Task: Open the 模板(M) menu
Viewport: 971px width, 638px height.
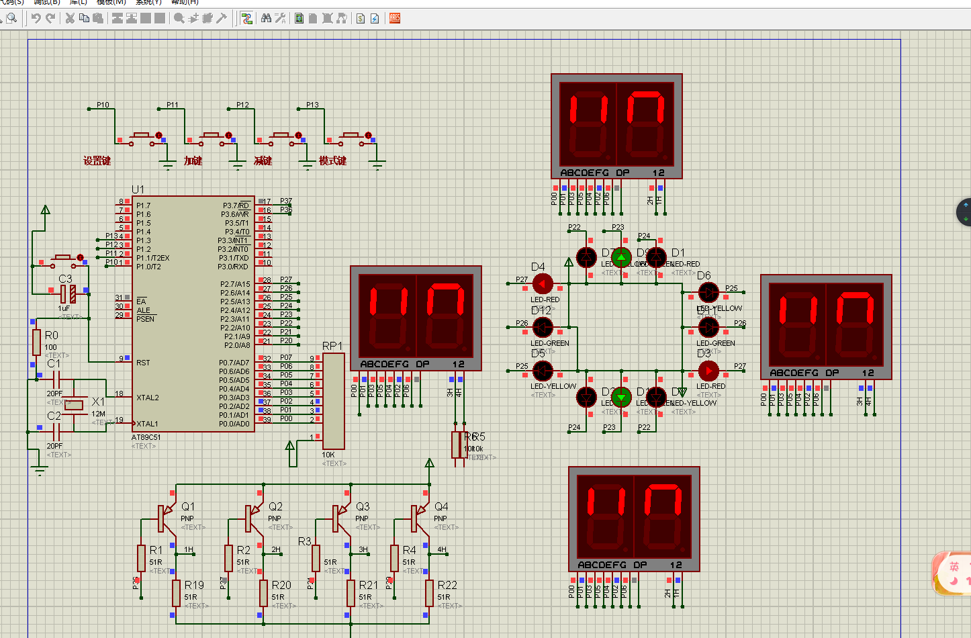Action: pos(111,3)
